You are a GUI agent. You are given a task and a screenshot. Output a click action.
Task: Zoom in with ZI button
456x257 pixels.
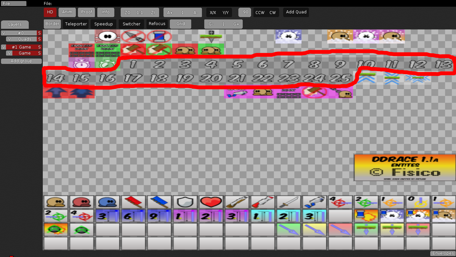click(x=153, y=13)
